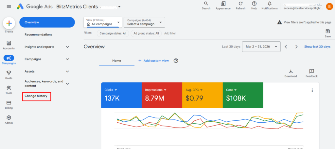Screen dimensions: 335x149
Task: Open the Notifications bell
Action: pos(270,4)
